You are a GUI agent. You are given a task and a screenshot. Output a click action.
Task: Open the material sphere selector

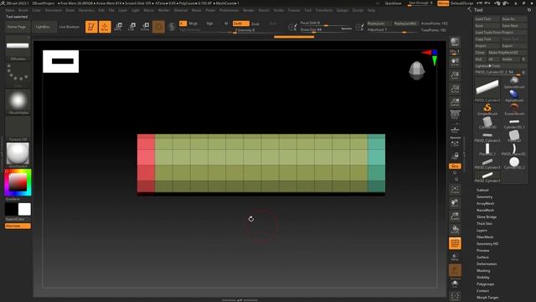18,155
